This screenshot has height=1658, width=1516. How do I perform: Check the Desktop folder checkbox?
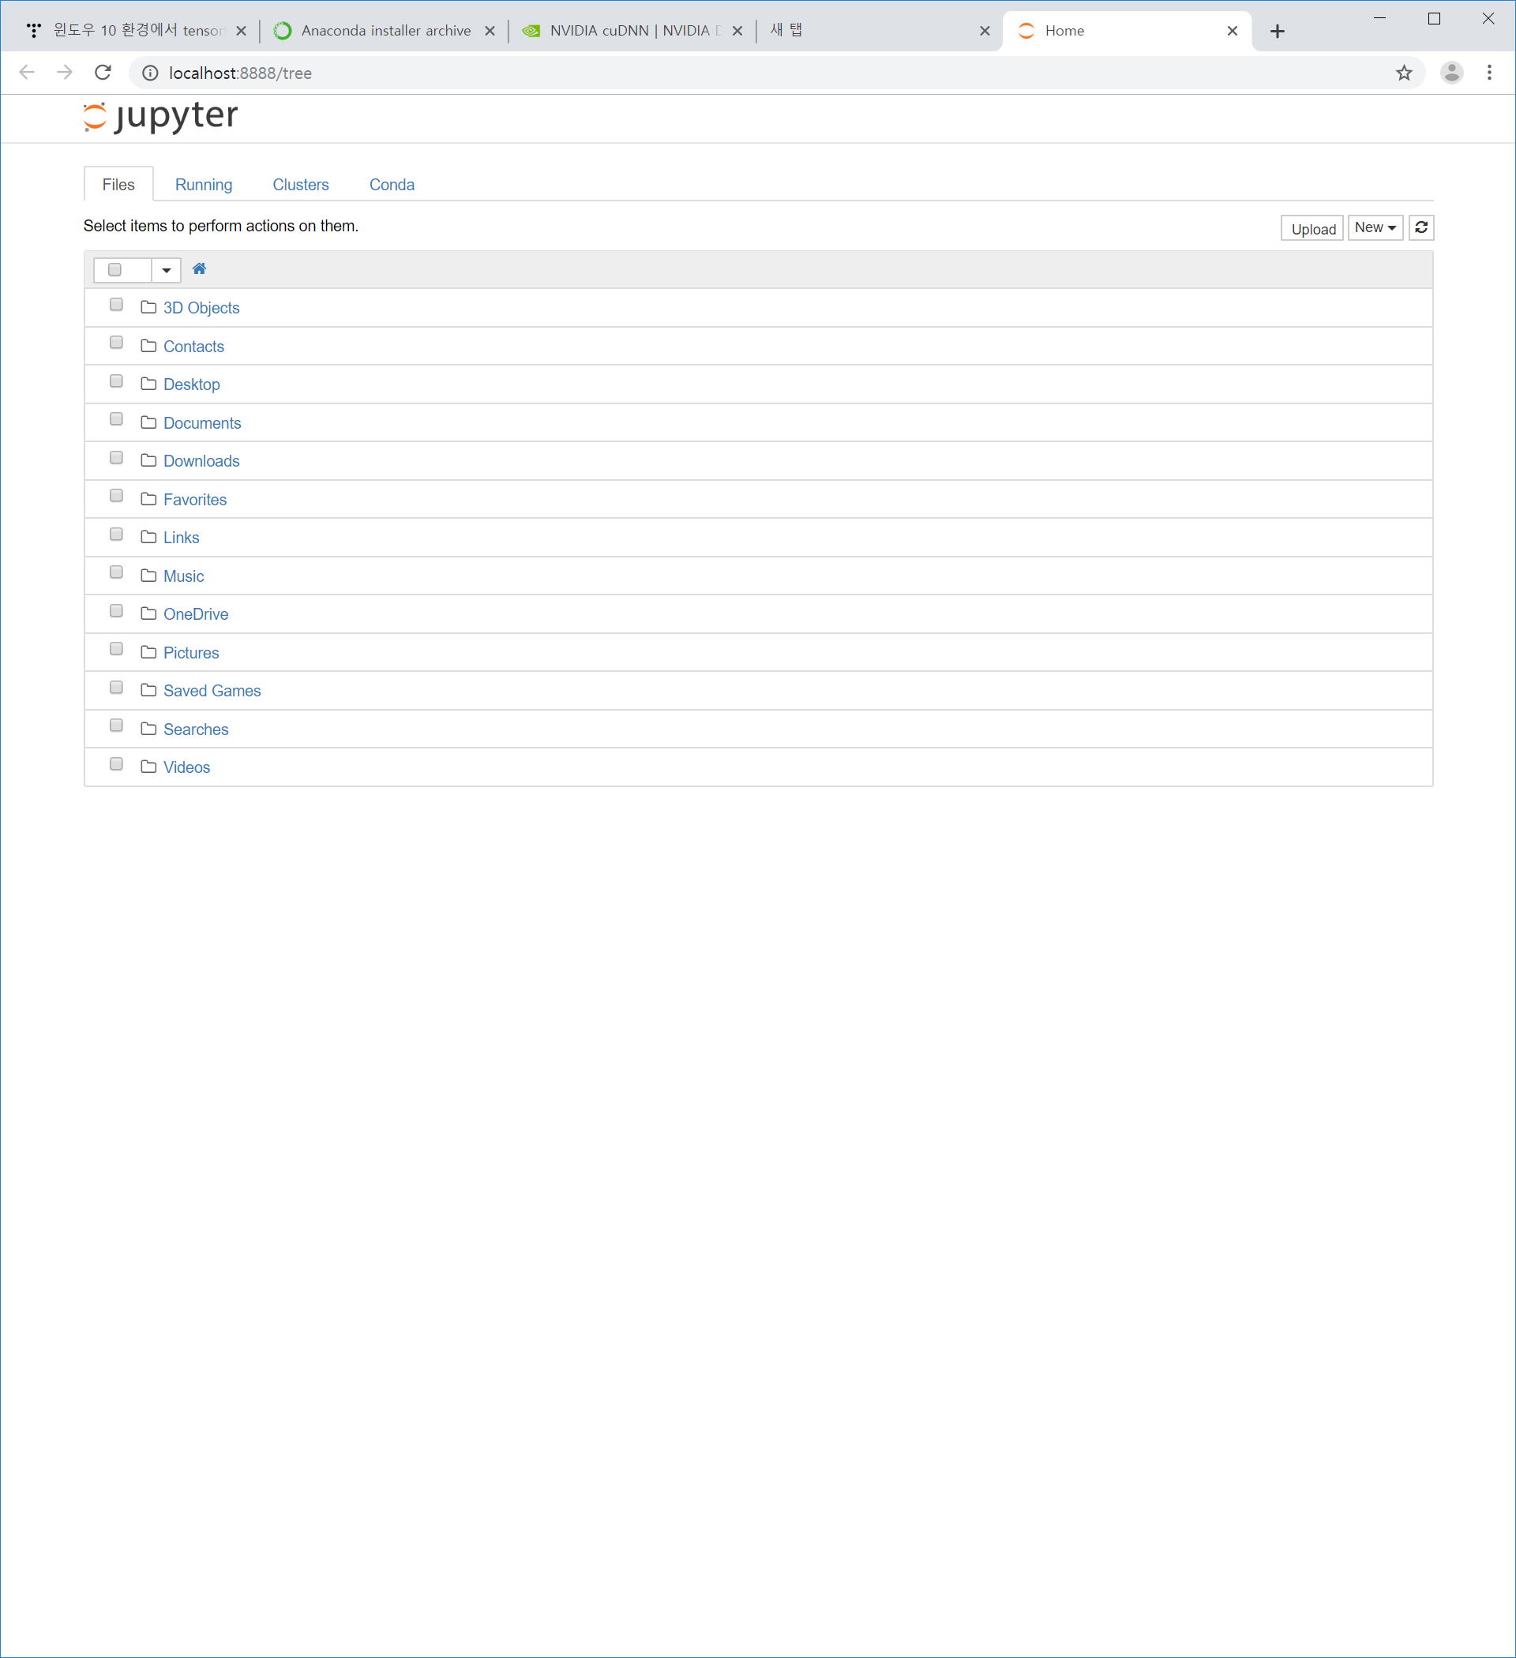pyautogui.click(x=116, y=381)
